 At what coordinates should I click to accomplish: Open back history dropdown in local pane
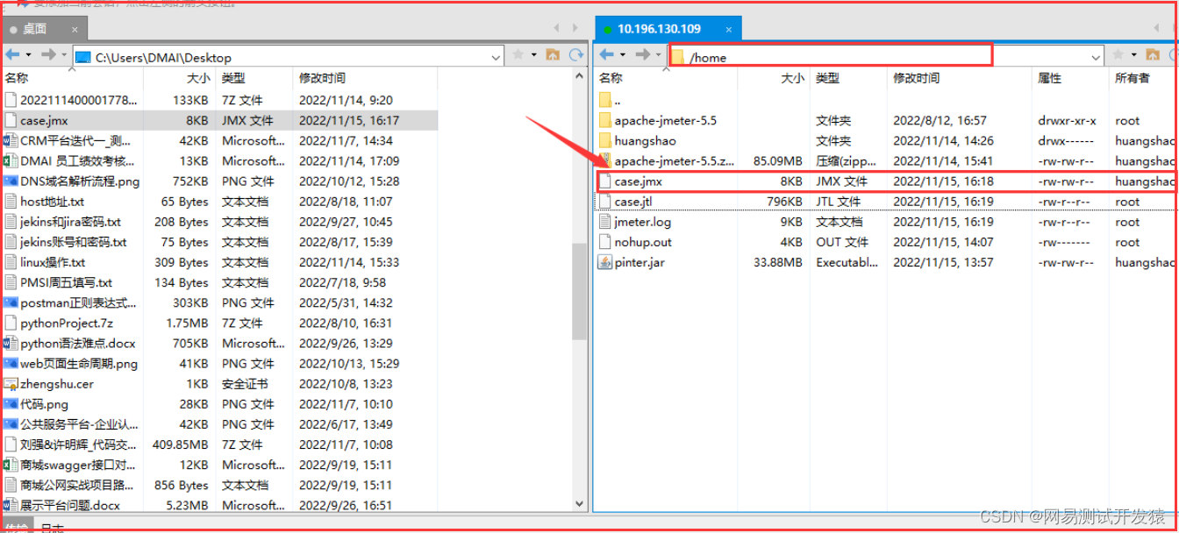point(29,55)
